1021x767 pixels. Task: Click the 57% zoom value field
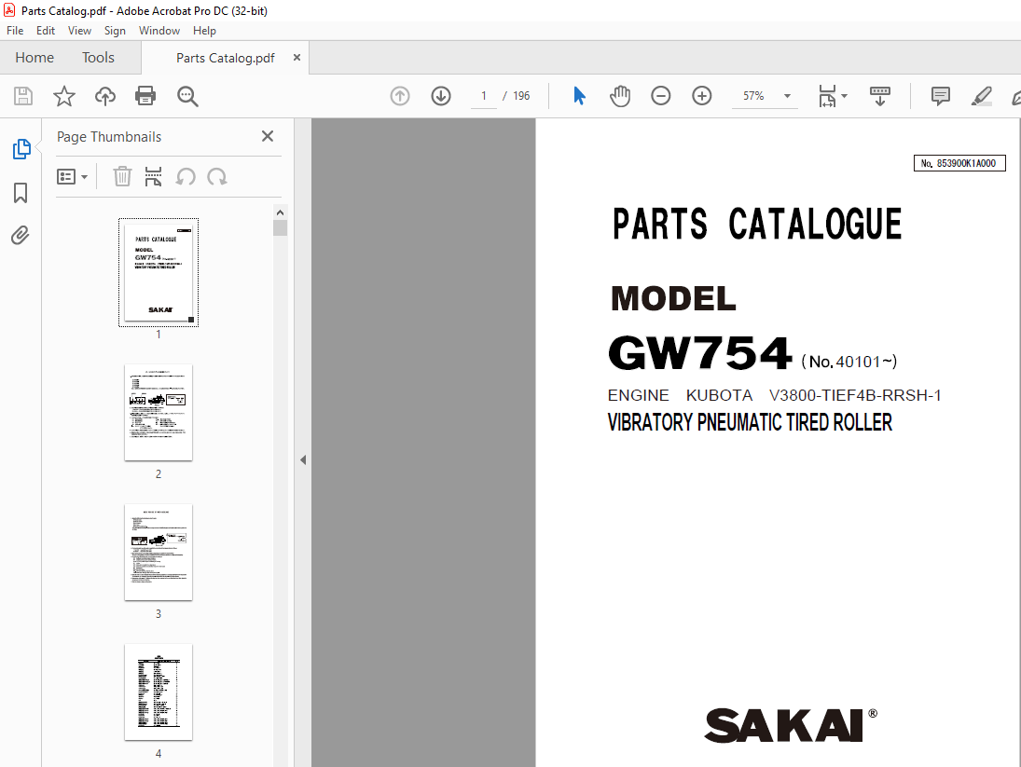pyautogui.click(x=754, y=96)
